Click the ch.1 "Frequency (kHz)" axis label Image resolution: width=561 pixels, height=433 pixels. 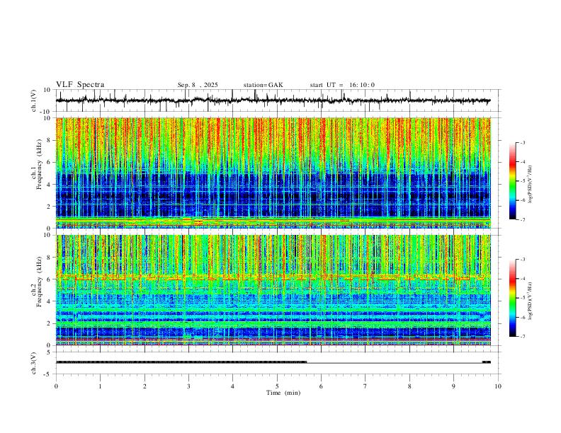coord(39,164)
